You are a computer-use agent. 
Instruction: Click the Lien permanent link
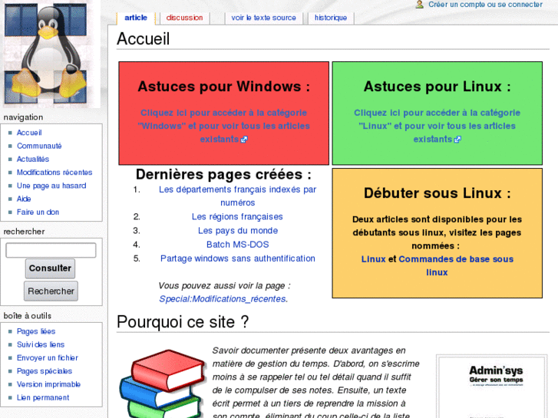click(43, 397)
